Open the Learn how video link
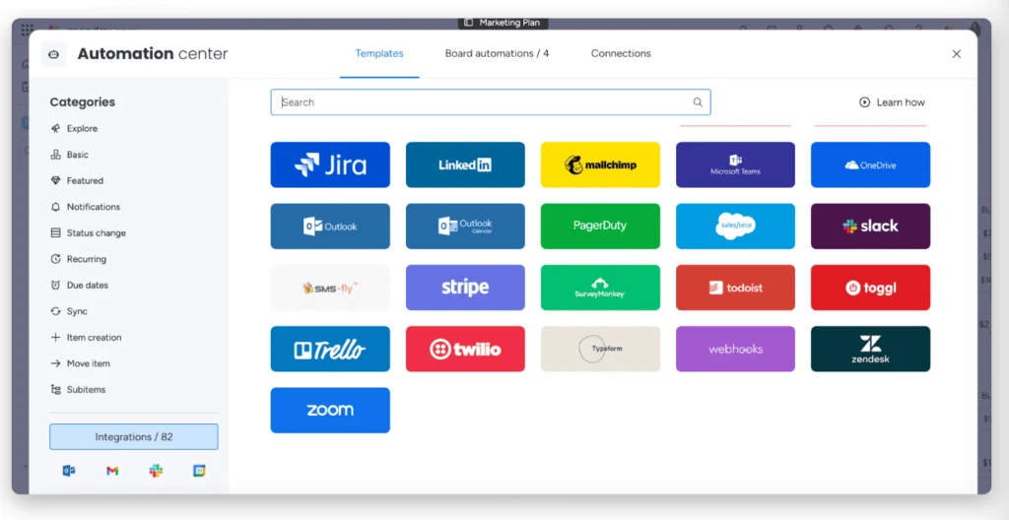Screen dimensions: 1009x520 click(x=892, y=102)
